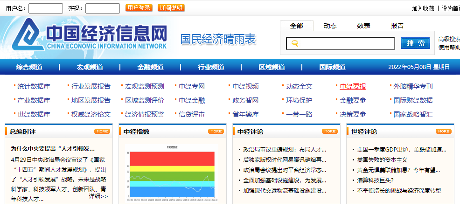460x208 pixels.
Task: Open headline 为什么中央要提出“人才引领发...
Action: [53, 148]
